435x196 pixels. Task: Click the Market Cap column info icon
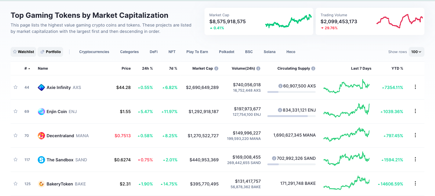point(216,68)
